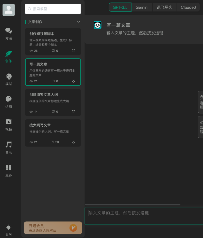Click comment icon on 创建博客文章大纲 card
This screenshot has height=238, width=203.
[53, 112]
